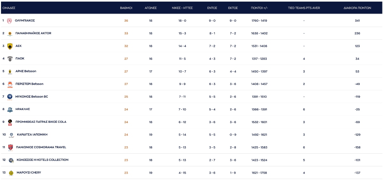Open ΚΟΛΟΣΣΟΣ H HOTELS COLLECTION team link
The height and width of the screenshot is (180, 383).
point(42,160)
